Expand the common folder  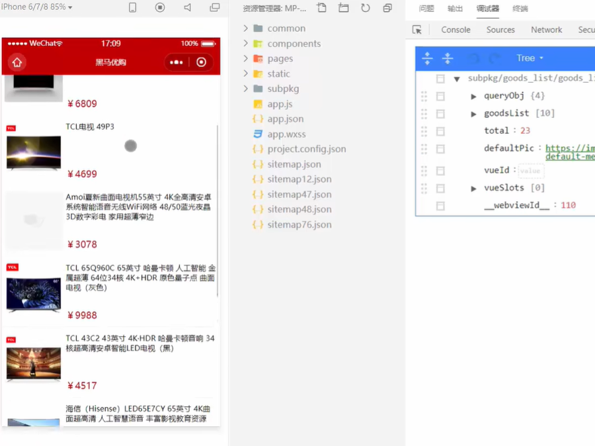[x=245, y=28]
